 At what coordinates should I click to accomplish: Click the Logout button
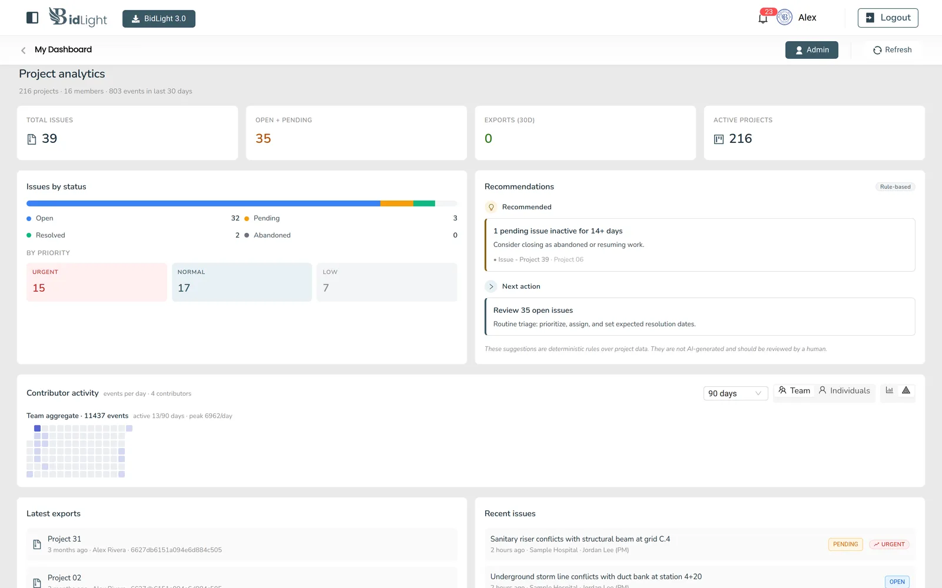[x=888, y=18]
